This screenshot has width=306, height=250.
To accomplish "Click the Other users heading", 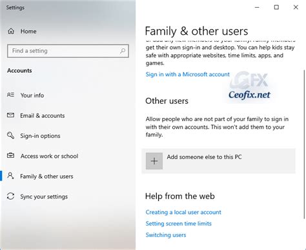I will pos(167,101).
